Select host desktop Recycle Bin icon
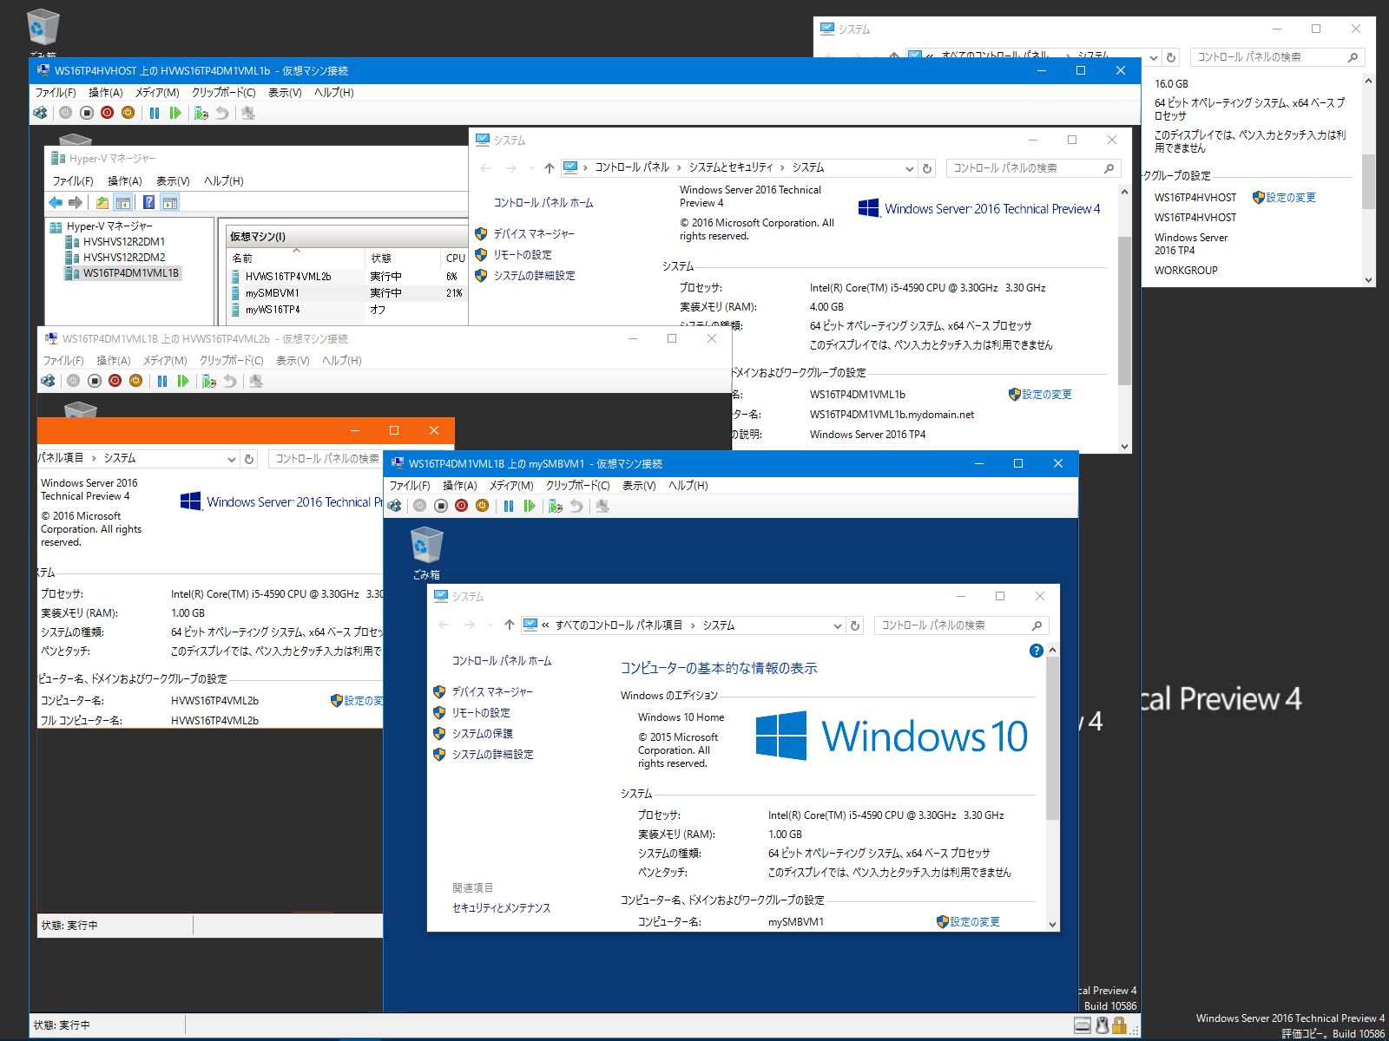Screen dimensions: 1389x1041 click(43, 33)
